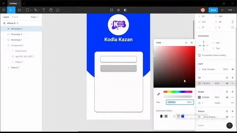Switch to the Layers tab

click(x=6, y=17)
